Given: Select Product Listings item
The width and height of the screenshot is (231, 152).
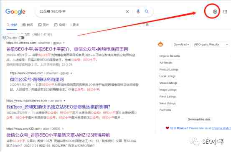Looking at the screenshot, I should 169,69.
